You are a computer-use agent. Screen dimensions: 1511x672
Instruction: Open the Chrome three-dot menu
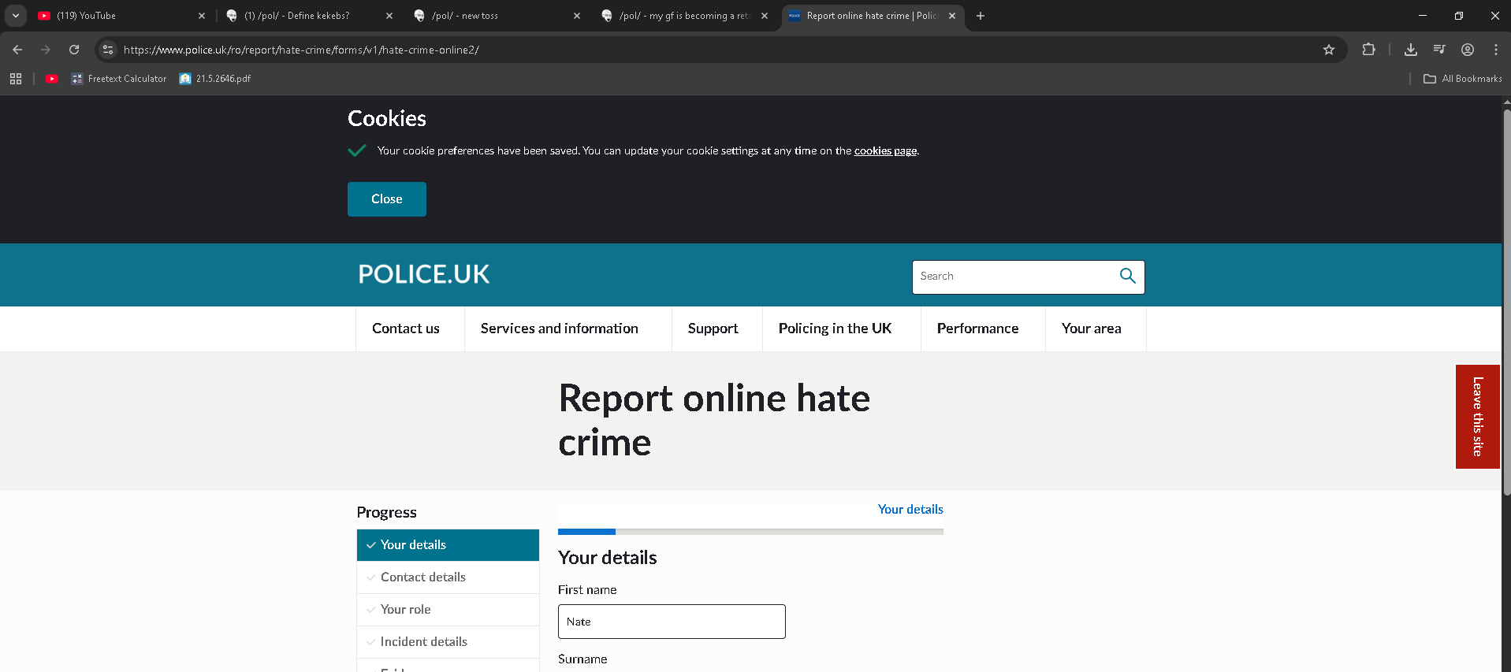(1496, 50)
